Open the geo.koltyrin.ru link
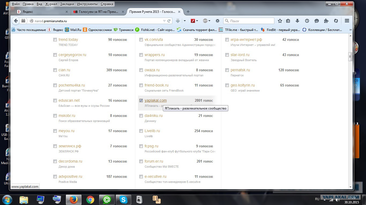 tap(242, 85)
